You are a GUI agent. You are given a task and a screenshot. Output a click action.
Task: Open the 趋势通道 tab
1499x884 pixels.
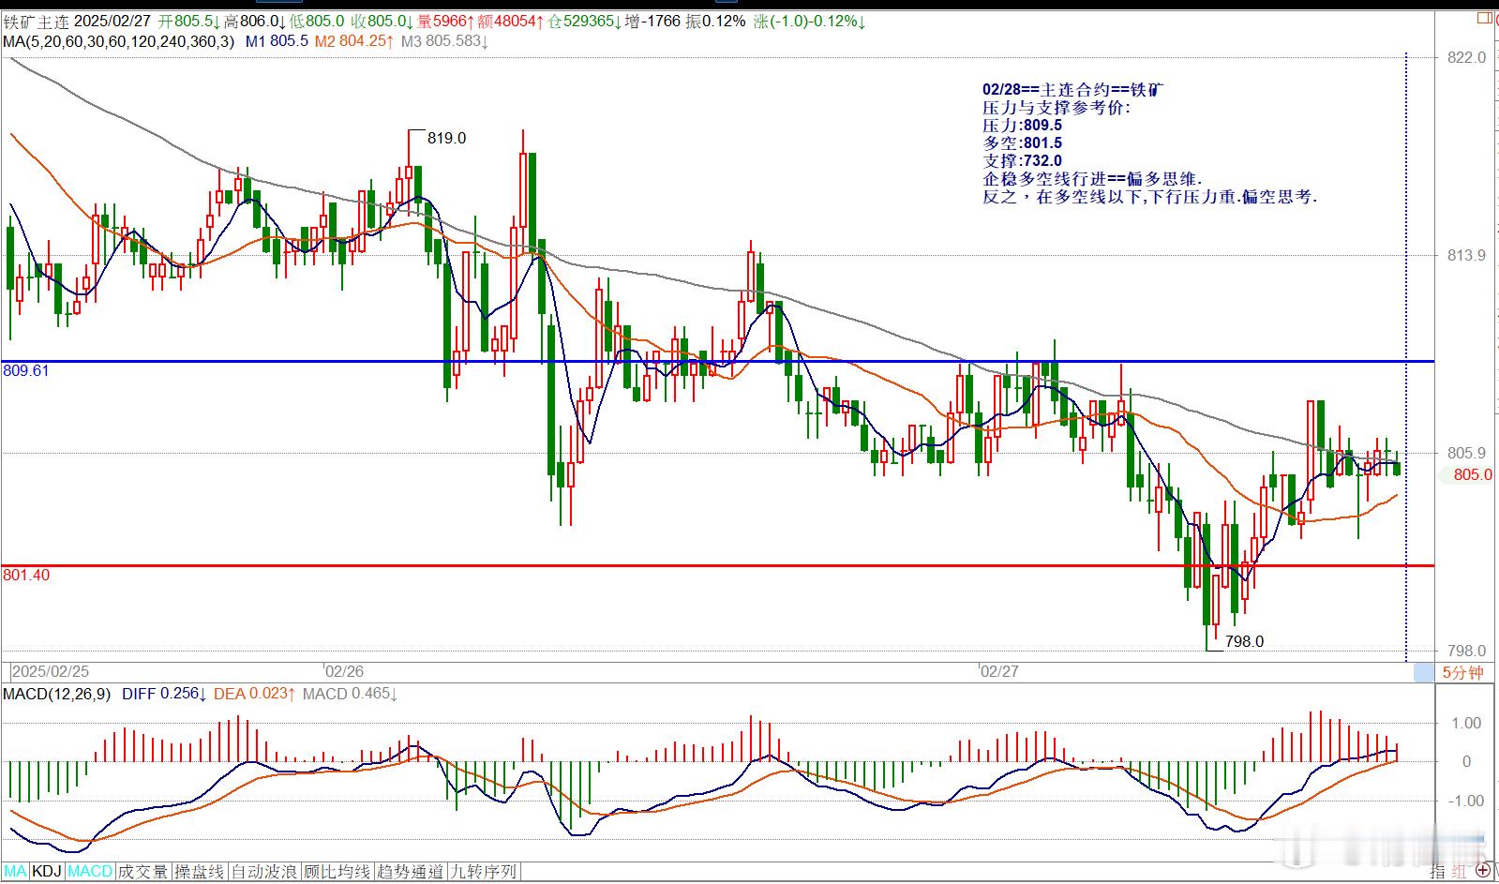(x=411, y=872)
